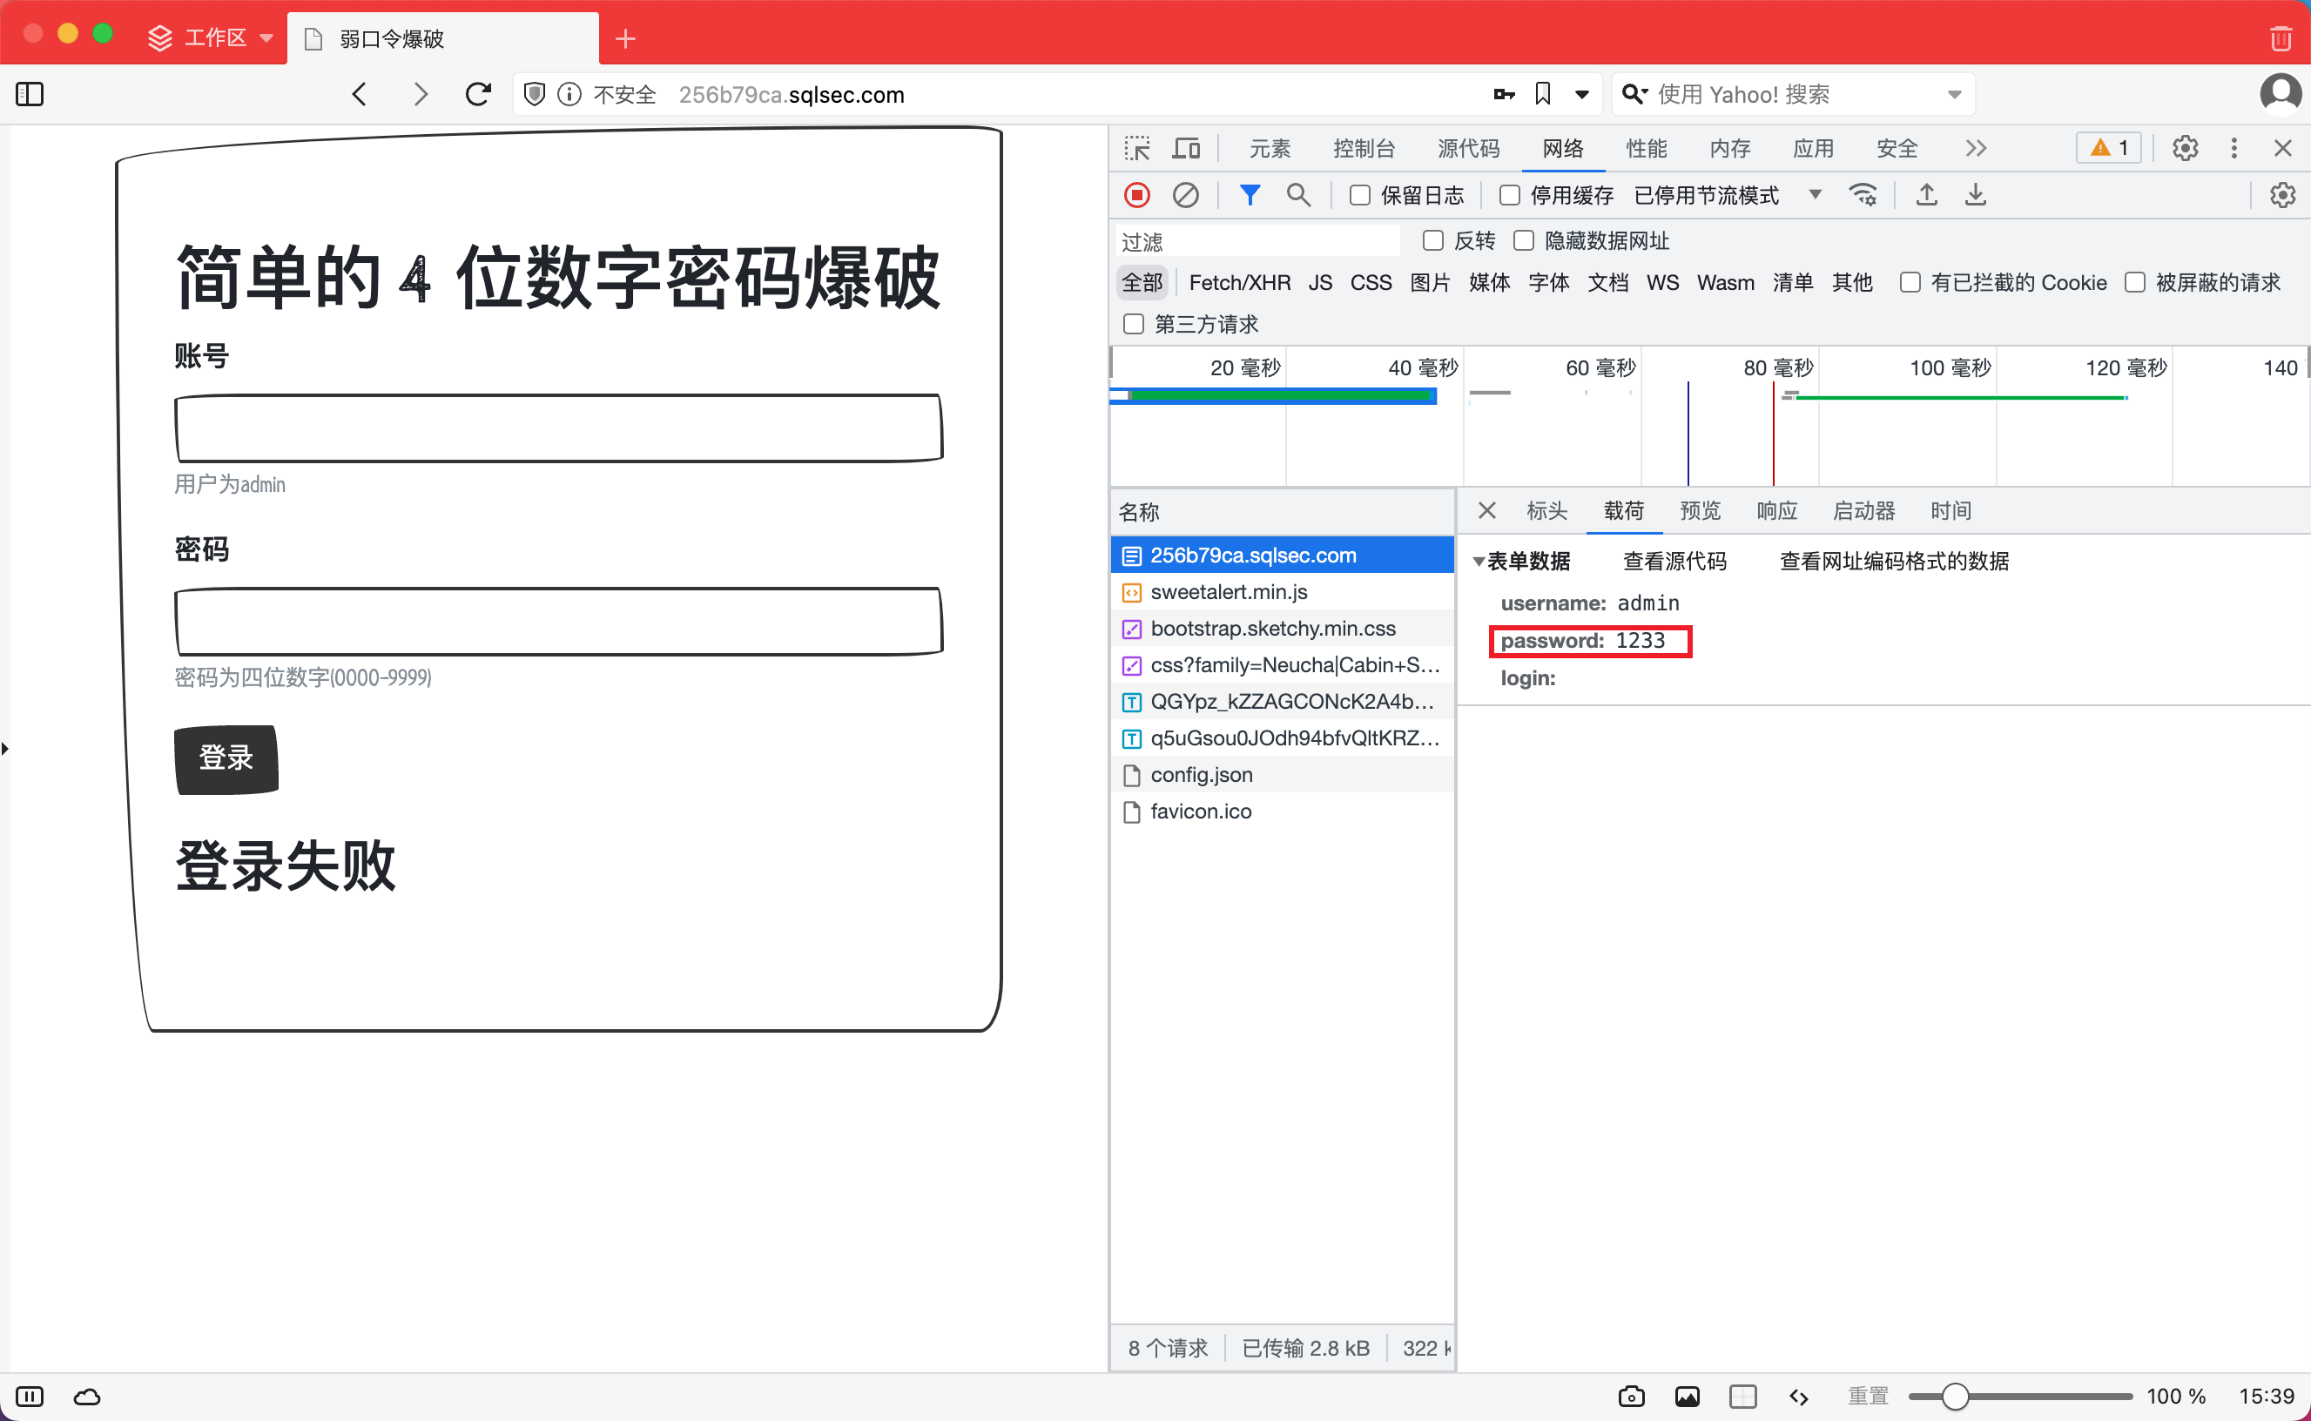The height and width of the screenshot is (1421, 2311).
Task: Open bookmark dropdown arrow
Action: click(x=1581, y=94)
